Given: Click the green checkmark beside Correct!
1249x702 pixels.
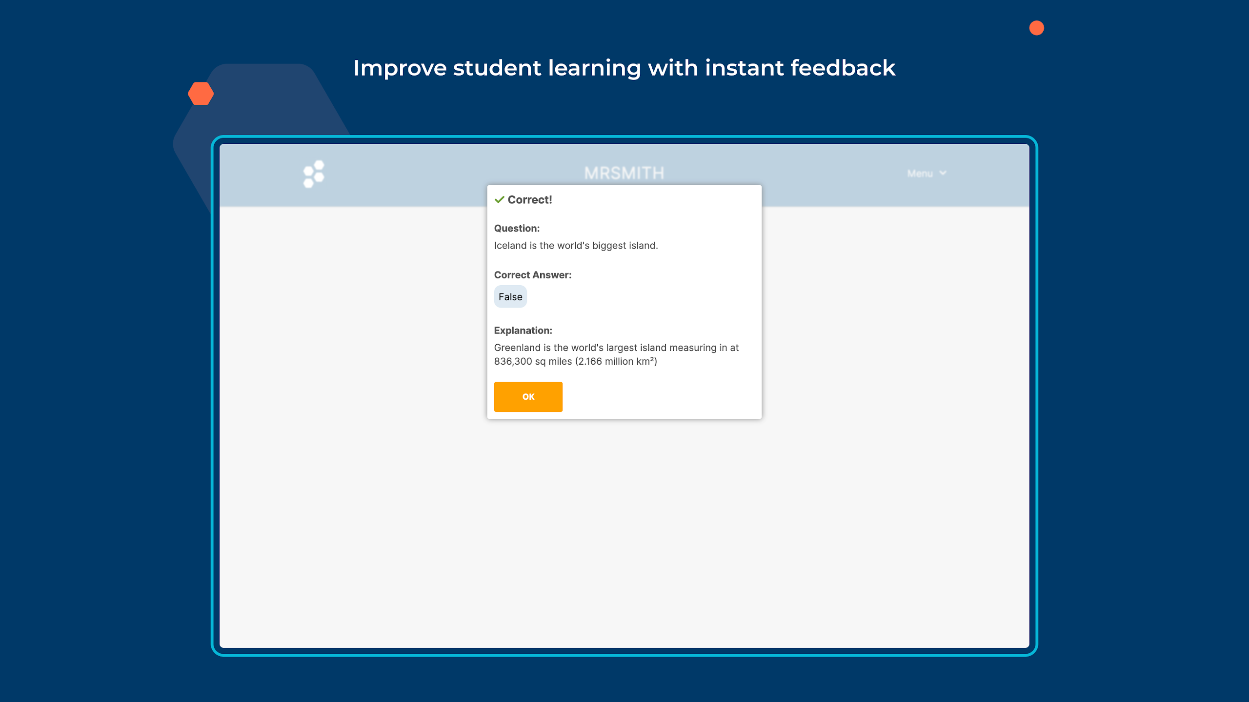Looking at the screenshot, I should coord(499,199).
